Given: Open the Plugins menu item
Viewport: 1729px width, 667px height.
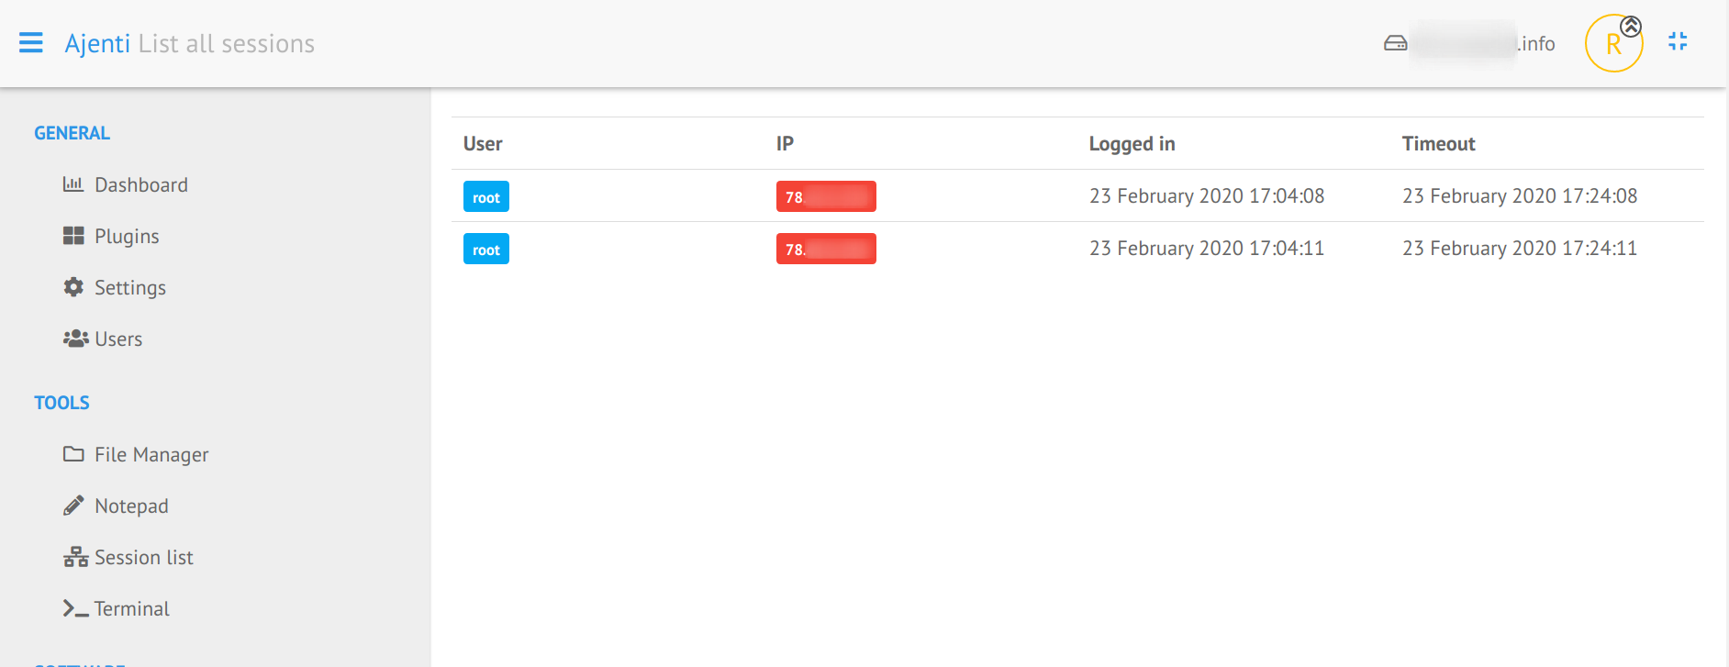Looking at the screenshot, I should [127, 236].
